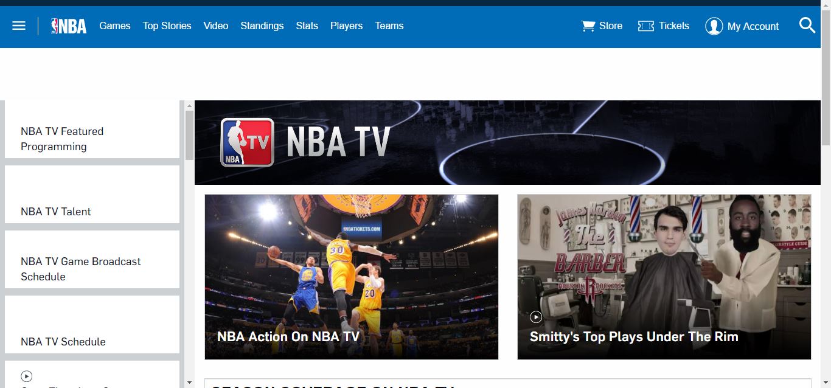Go to the Teams section
Screen dimensions: 831x388
(x=389, y=26)
